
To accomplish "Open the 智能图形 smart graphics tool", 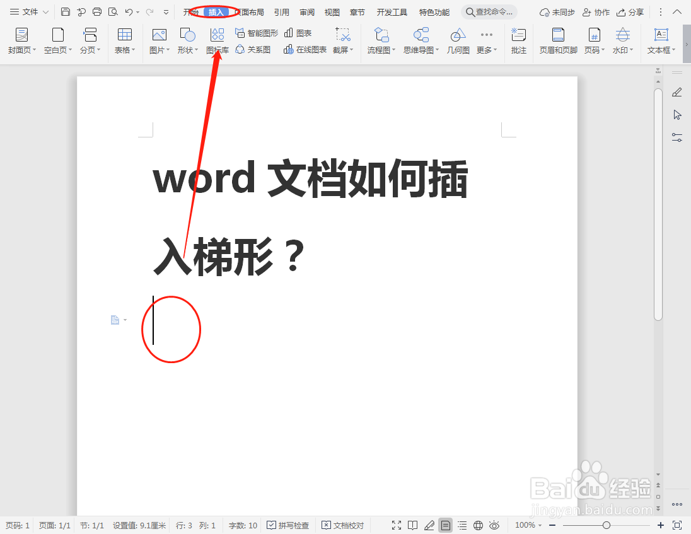I will 257,33.
